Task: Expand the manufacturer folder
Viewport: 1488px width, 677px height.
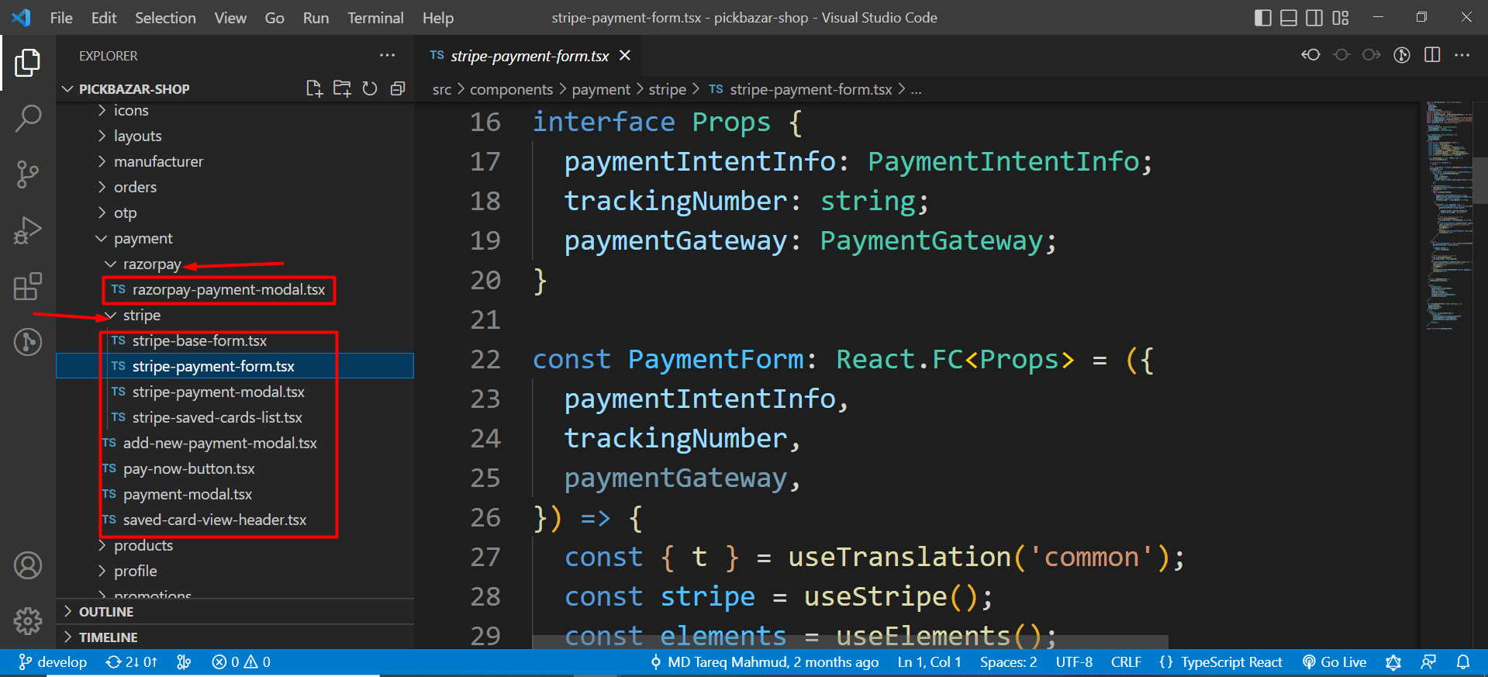Action: (x=158, y=161)
